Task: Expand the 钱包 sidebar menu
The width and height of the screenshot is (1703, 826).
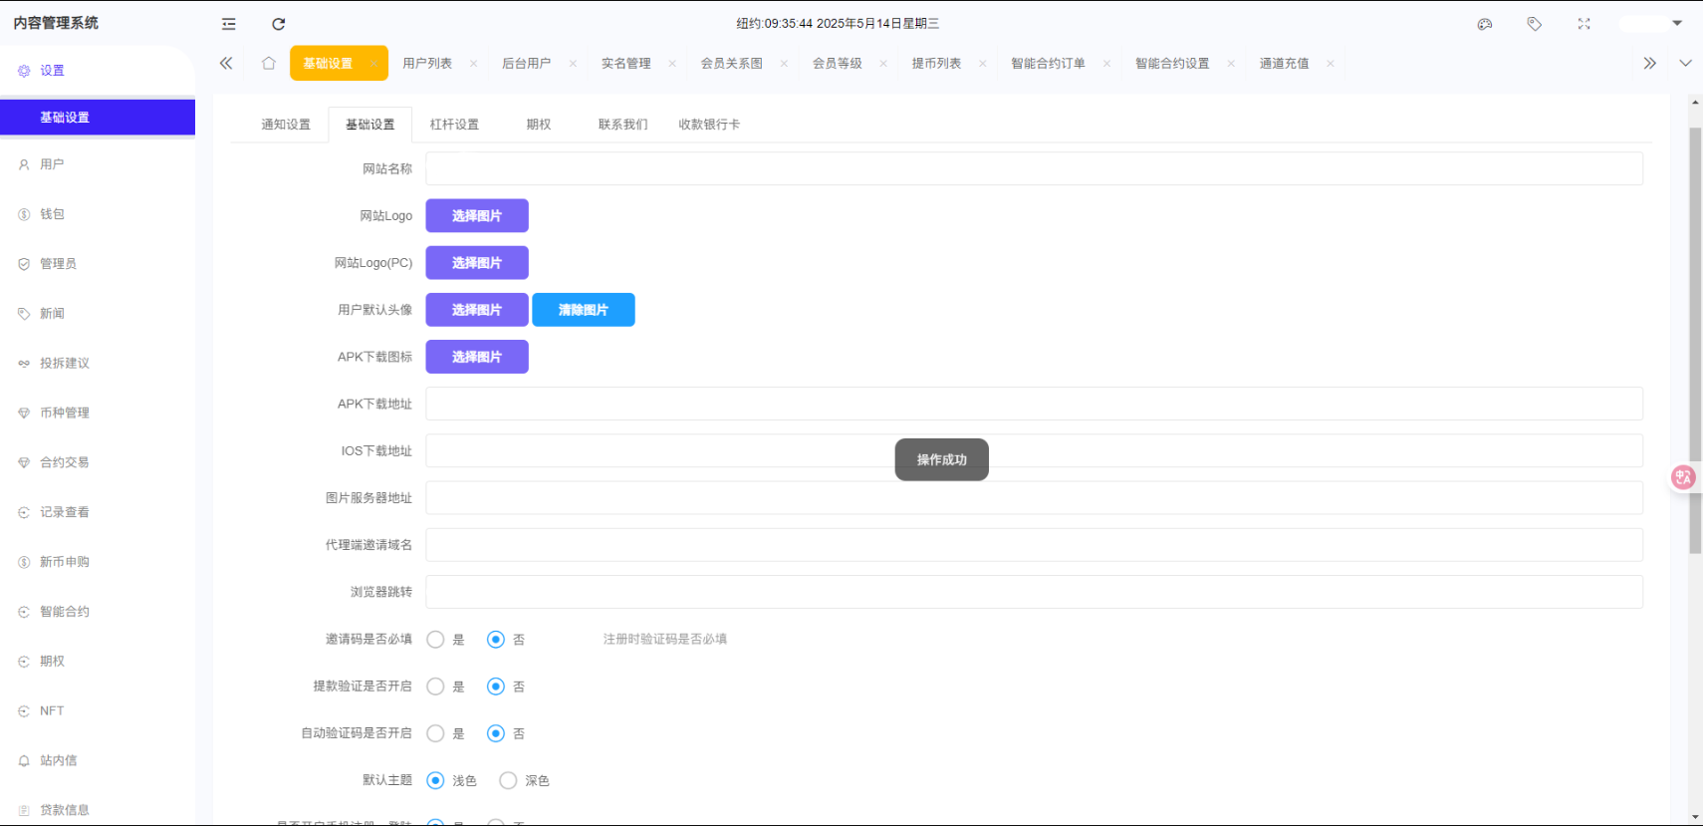Action: coord(52,214)
